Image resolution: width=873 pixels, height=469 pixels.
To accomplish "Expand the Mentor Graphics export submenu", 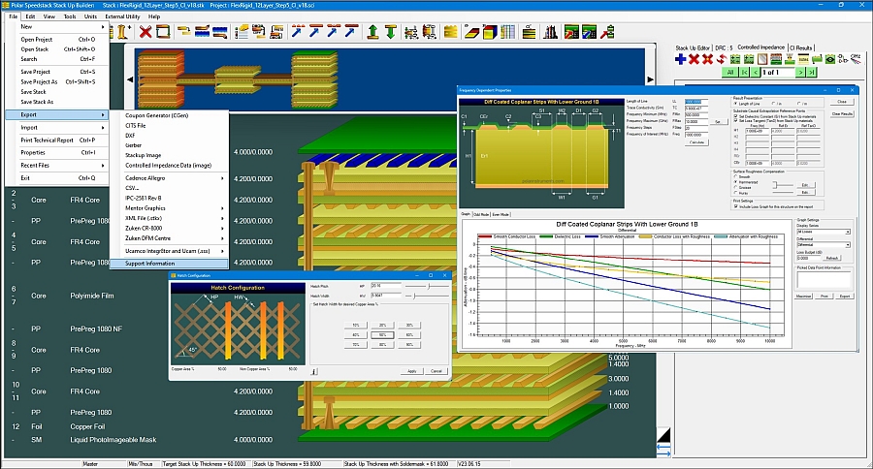I will (169, 208).
